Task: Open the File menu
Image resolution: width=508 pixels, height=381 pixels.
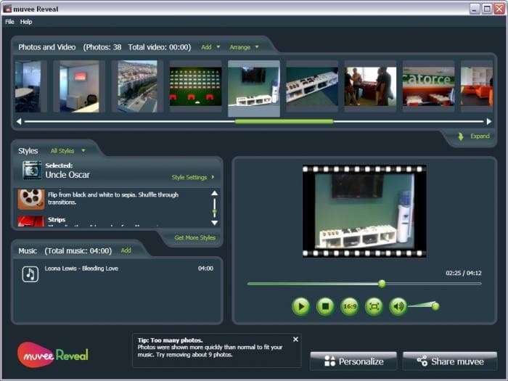Action: point(9,22)
